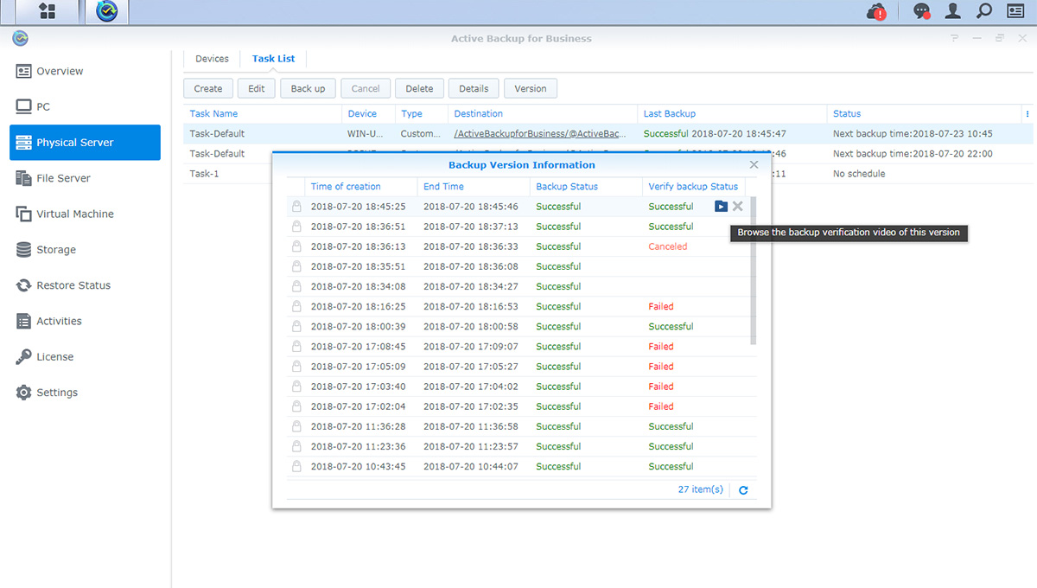Open the widgets panel icon
1037x588 pixels.
(x=1015, y=12)
